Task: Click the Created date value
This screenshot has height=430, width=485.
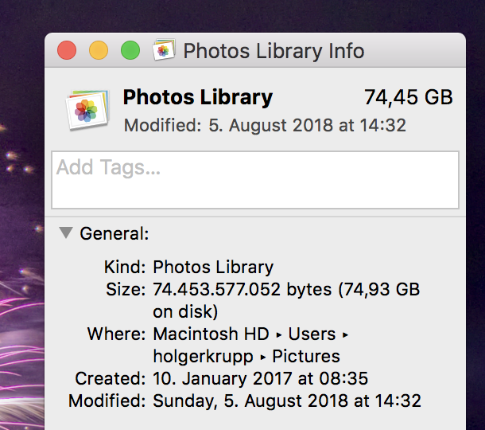Action: pyautogui.click(x=261, y=378)
